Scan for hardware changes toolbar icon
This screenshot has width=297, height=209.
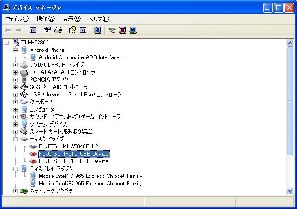97,30
